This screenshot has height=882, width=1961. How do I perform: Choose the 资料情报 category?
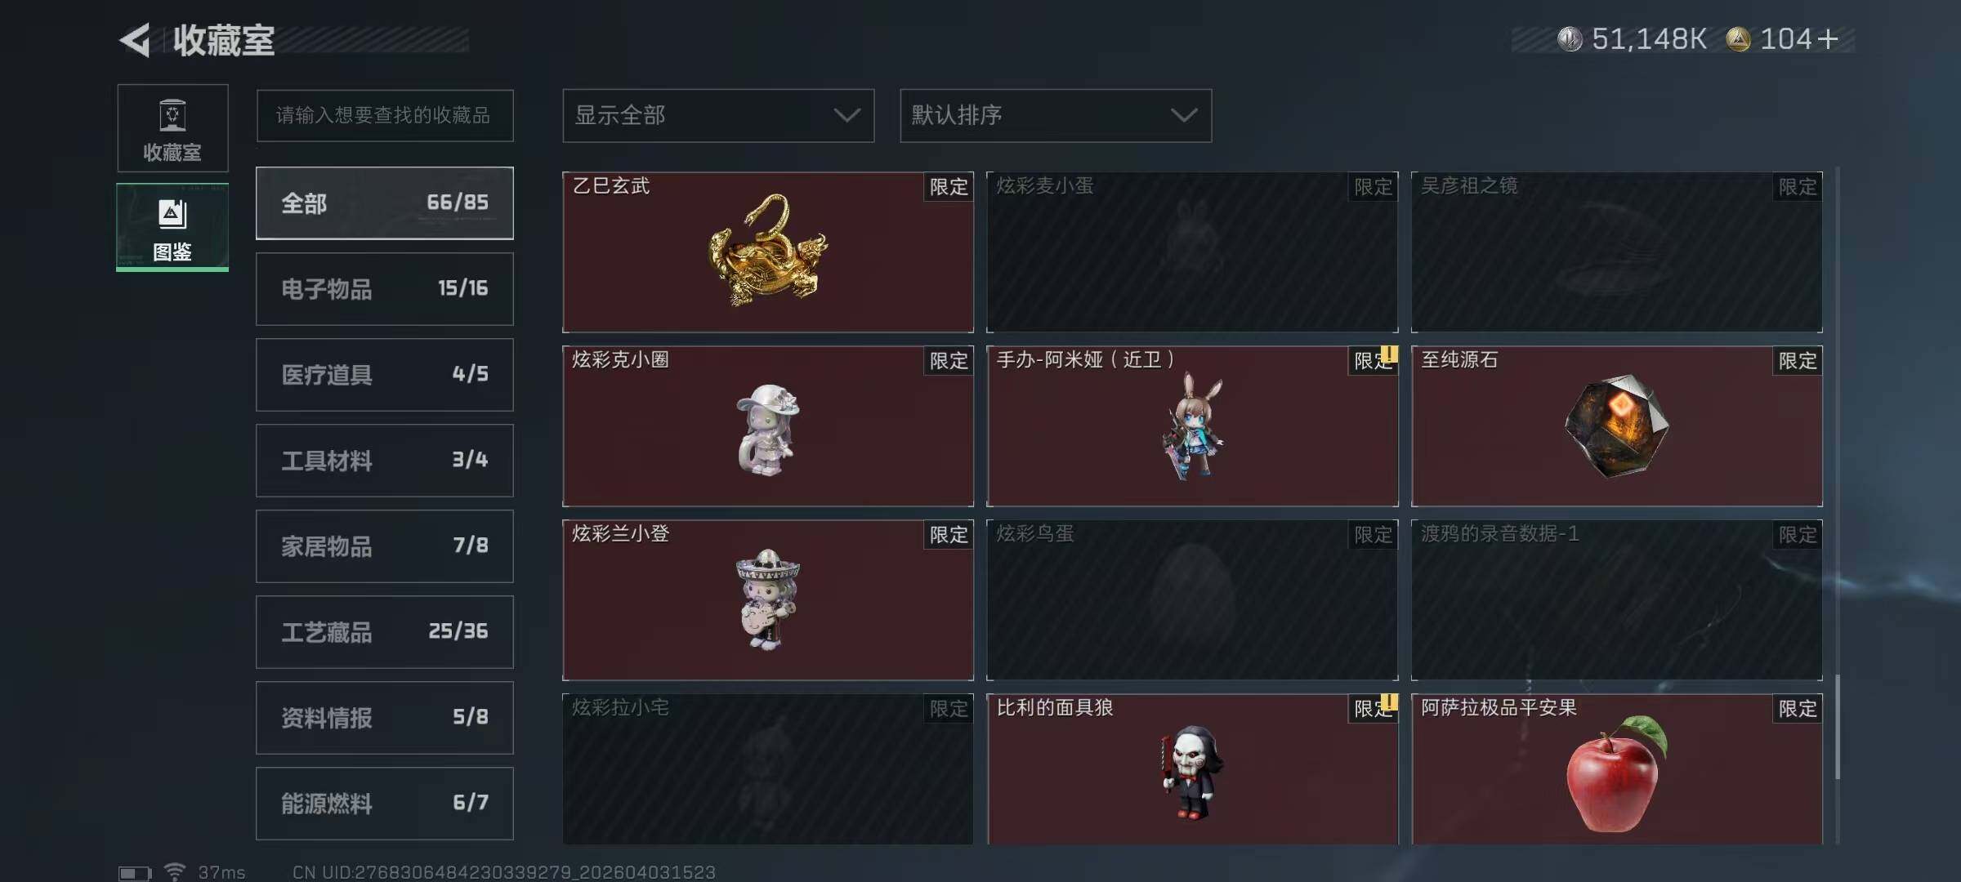385,718
